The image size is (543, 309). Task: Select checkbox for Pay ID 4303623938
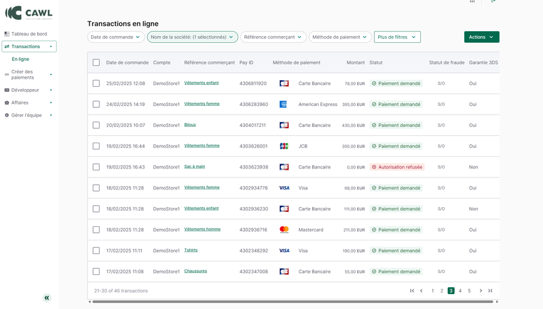(x=96, y=167)
